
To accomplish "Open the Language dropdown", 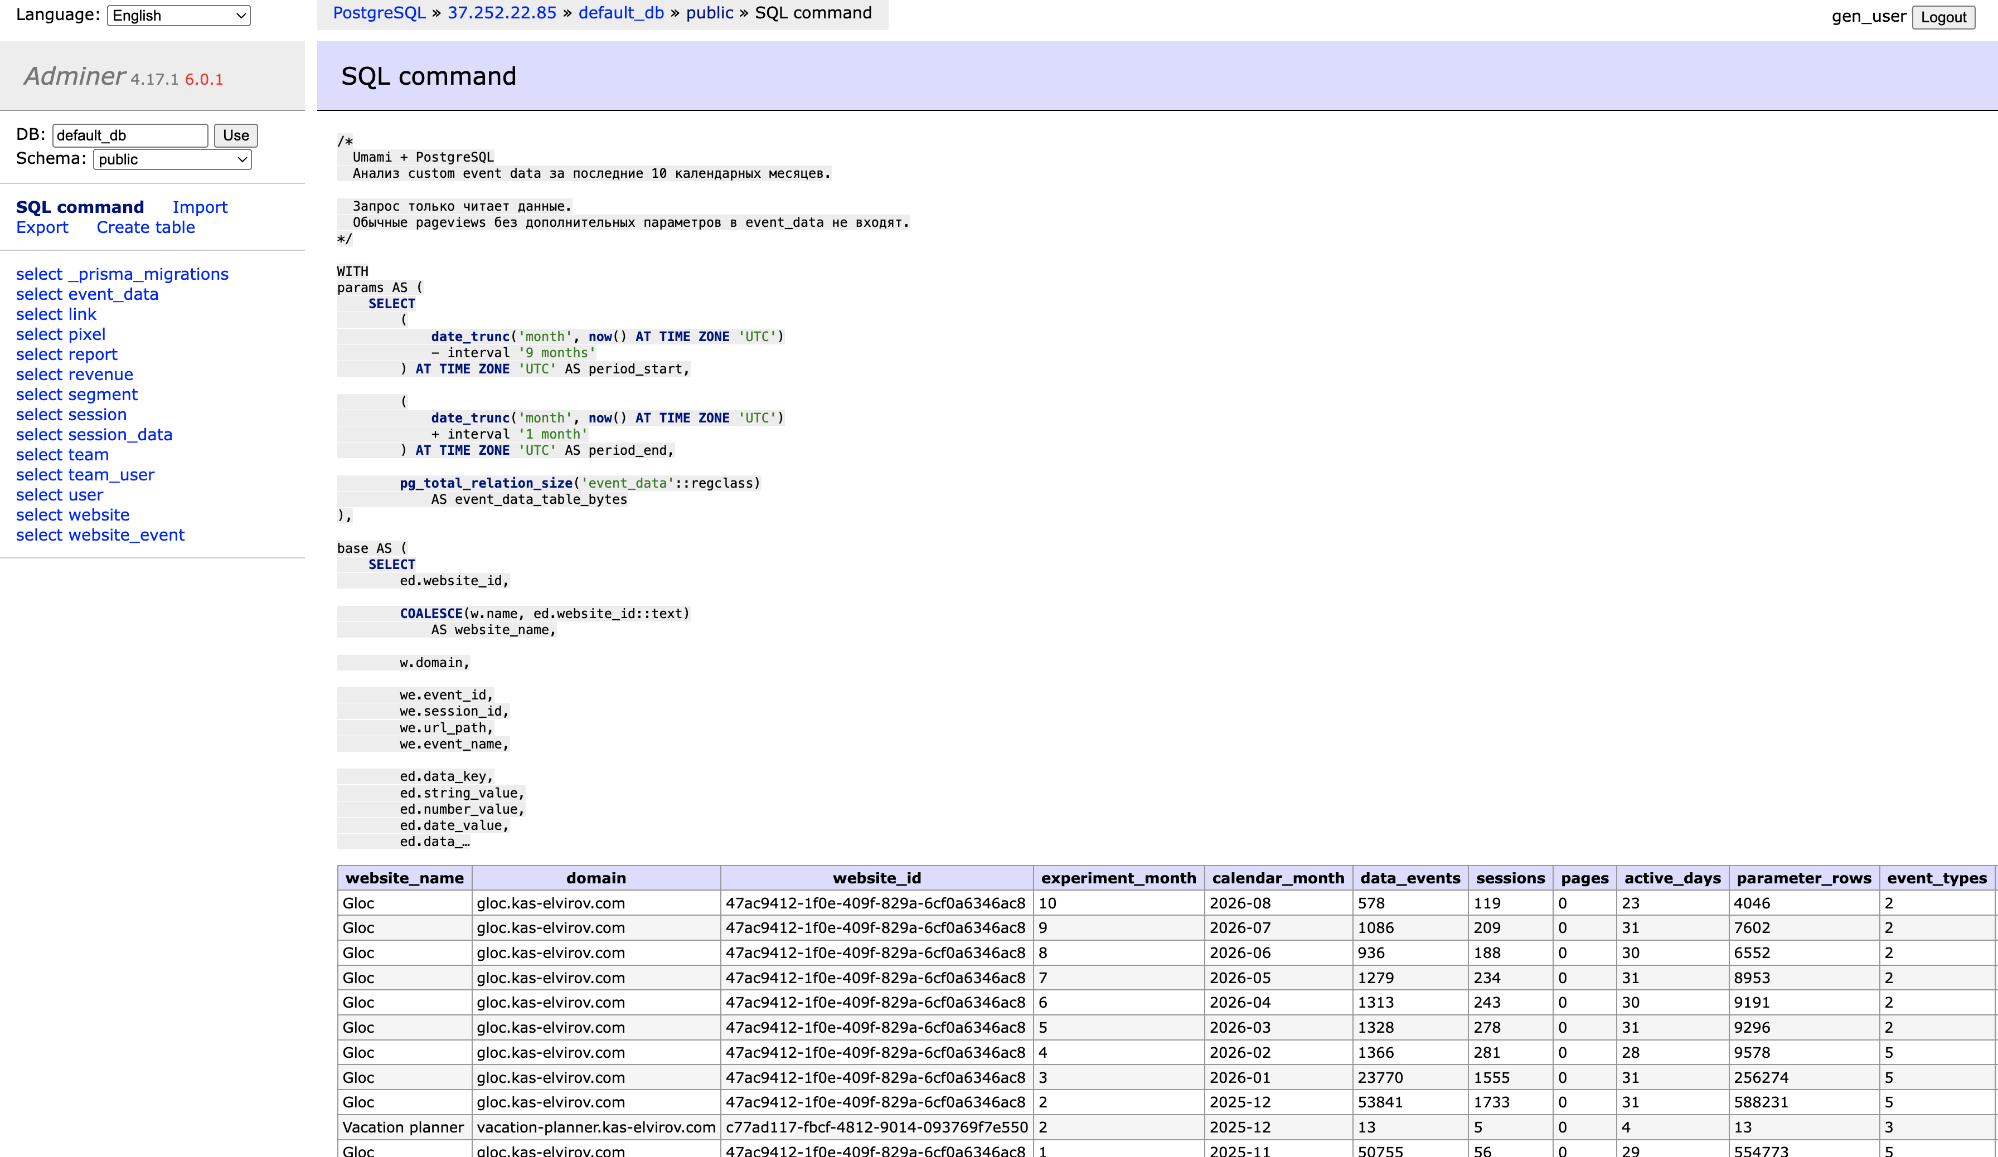I will [178, 15].
